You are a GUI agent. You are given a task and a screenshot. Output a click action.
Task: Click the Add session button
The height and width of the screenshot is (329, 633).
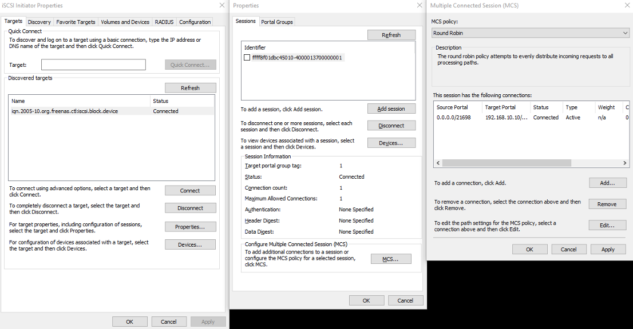[391, 109]
